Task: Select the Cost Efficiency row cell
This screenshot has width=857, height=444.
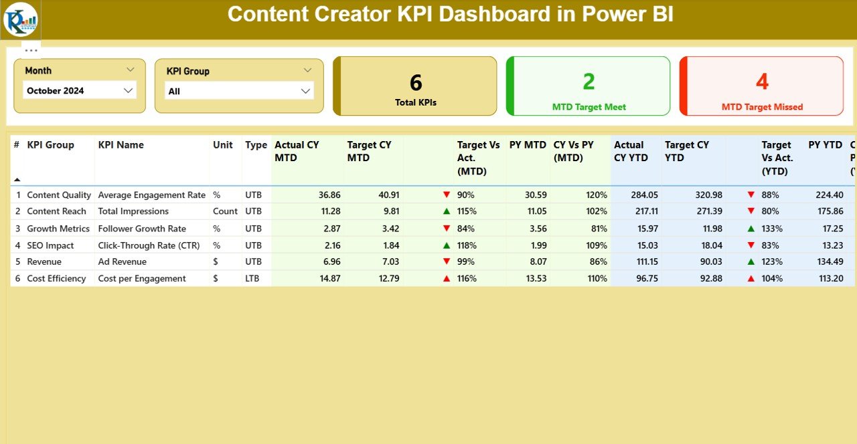Action: 56,278
